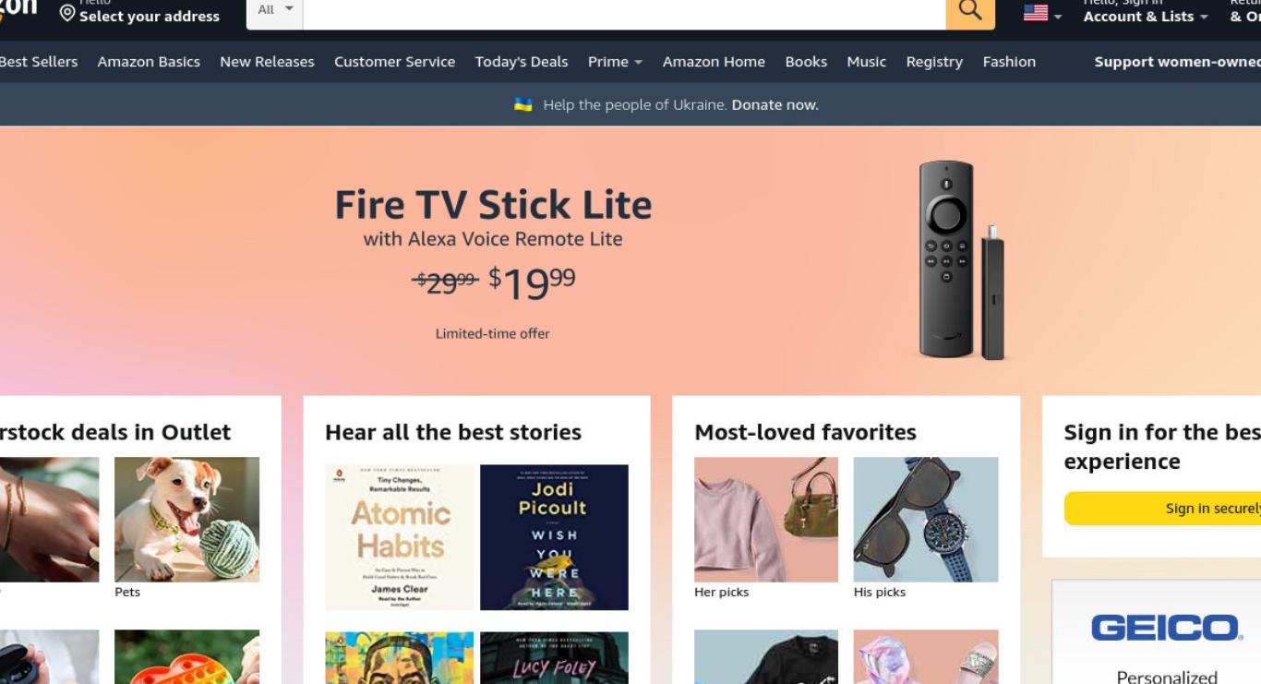
Task: Expand the Prime menu dropdown arrow
Action: [x=638, y=63]
